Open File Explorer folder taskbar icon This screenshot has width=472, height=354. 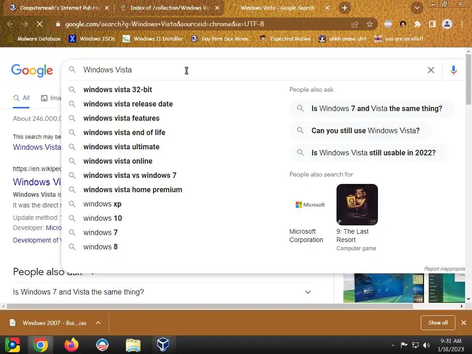tap(133, 345)
